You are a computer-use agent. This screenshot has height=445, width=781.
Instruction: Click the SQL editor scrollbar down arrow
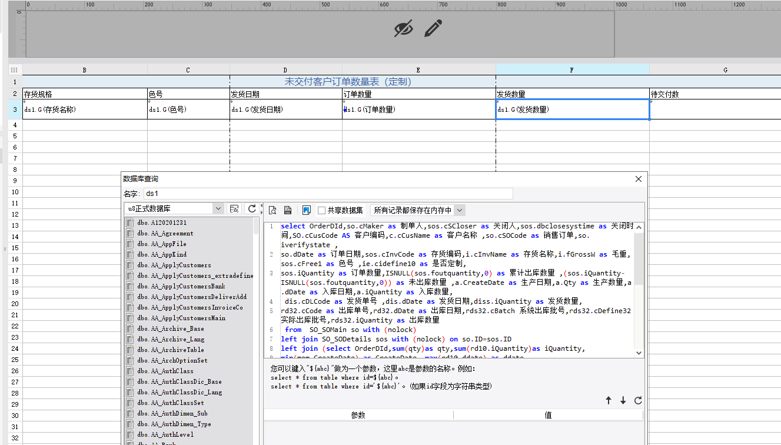(639, 353)
